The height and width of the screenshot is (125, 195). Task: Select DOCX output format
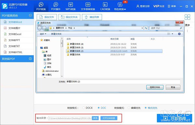[x=87, y=108]
